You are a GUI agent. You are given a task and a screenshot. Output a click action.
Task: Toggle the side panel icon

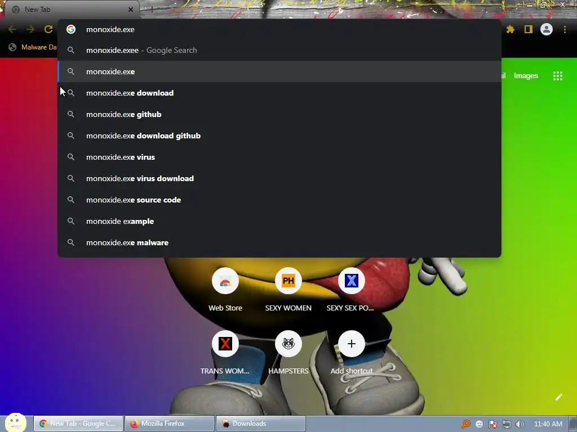(529, 29)
